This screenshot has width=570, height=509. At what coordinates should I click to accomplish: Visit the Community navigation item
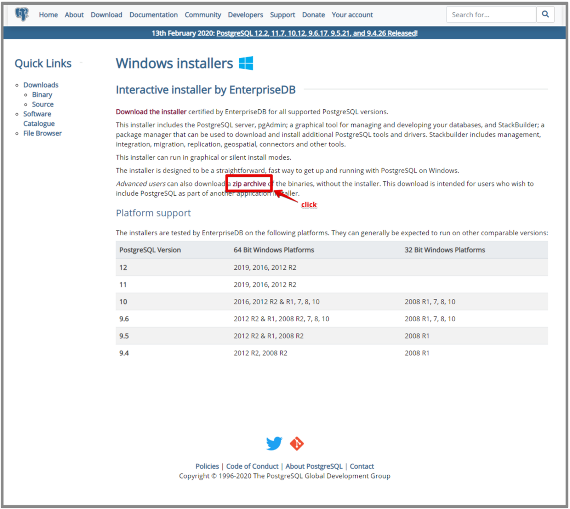click(x=203, y=14)
